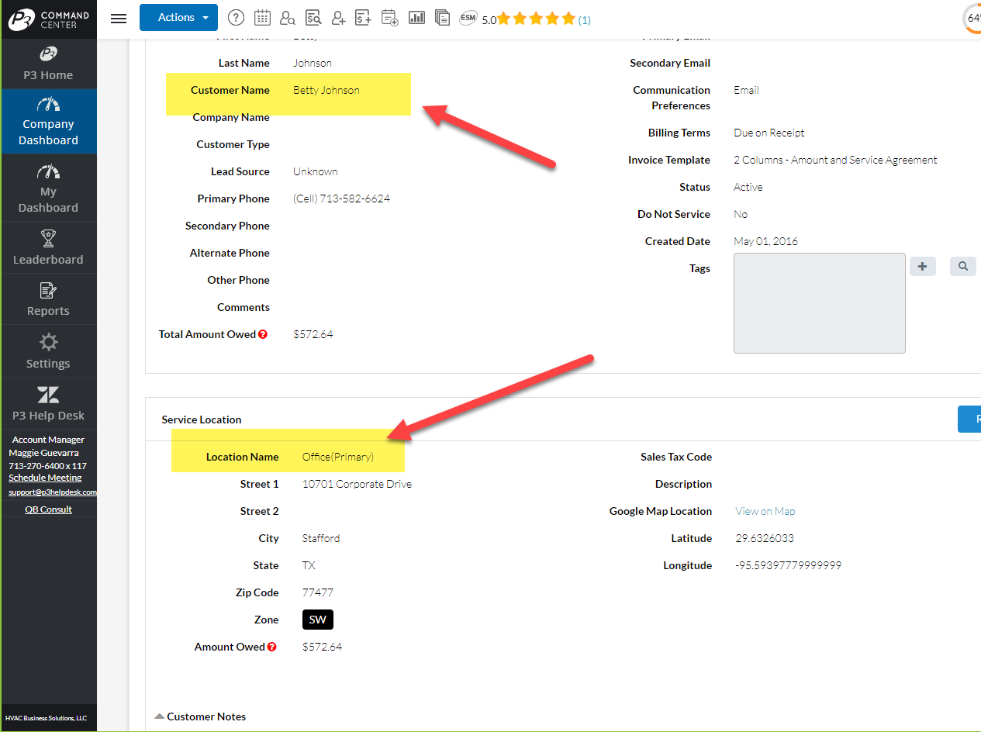Click the Johnson last name value
This screenshot has height=732, width=981.
(x=313, y=63)
